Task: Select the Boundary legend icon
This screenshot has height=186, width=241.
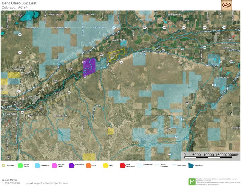Action: point(4,165)
